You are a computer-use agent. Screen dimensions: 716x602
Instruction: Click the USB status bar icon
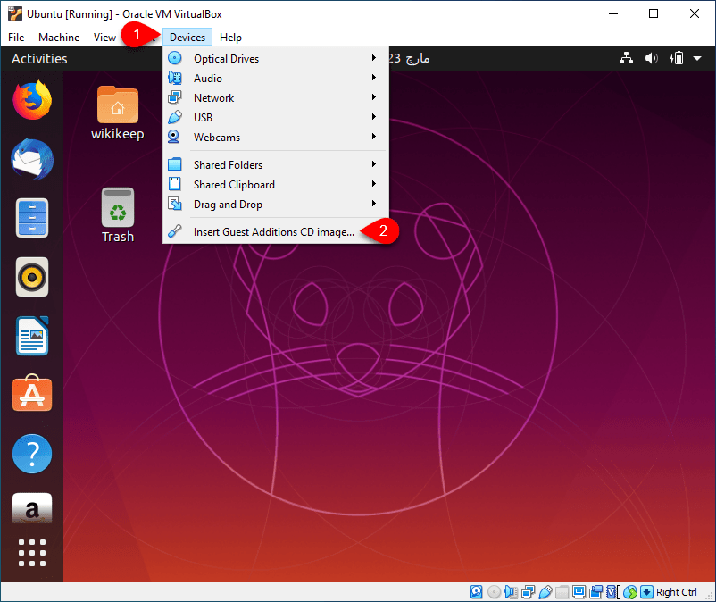pos(545,592)
